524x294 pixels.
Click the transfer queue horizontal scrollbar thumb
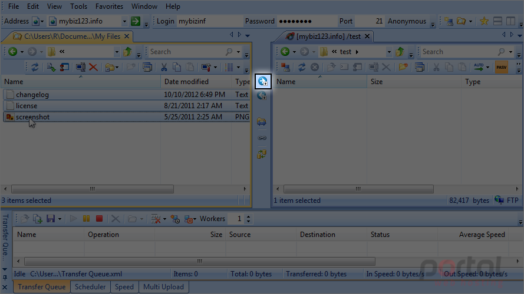pyautogui.click(x=200, y=261)
